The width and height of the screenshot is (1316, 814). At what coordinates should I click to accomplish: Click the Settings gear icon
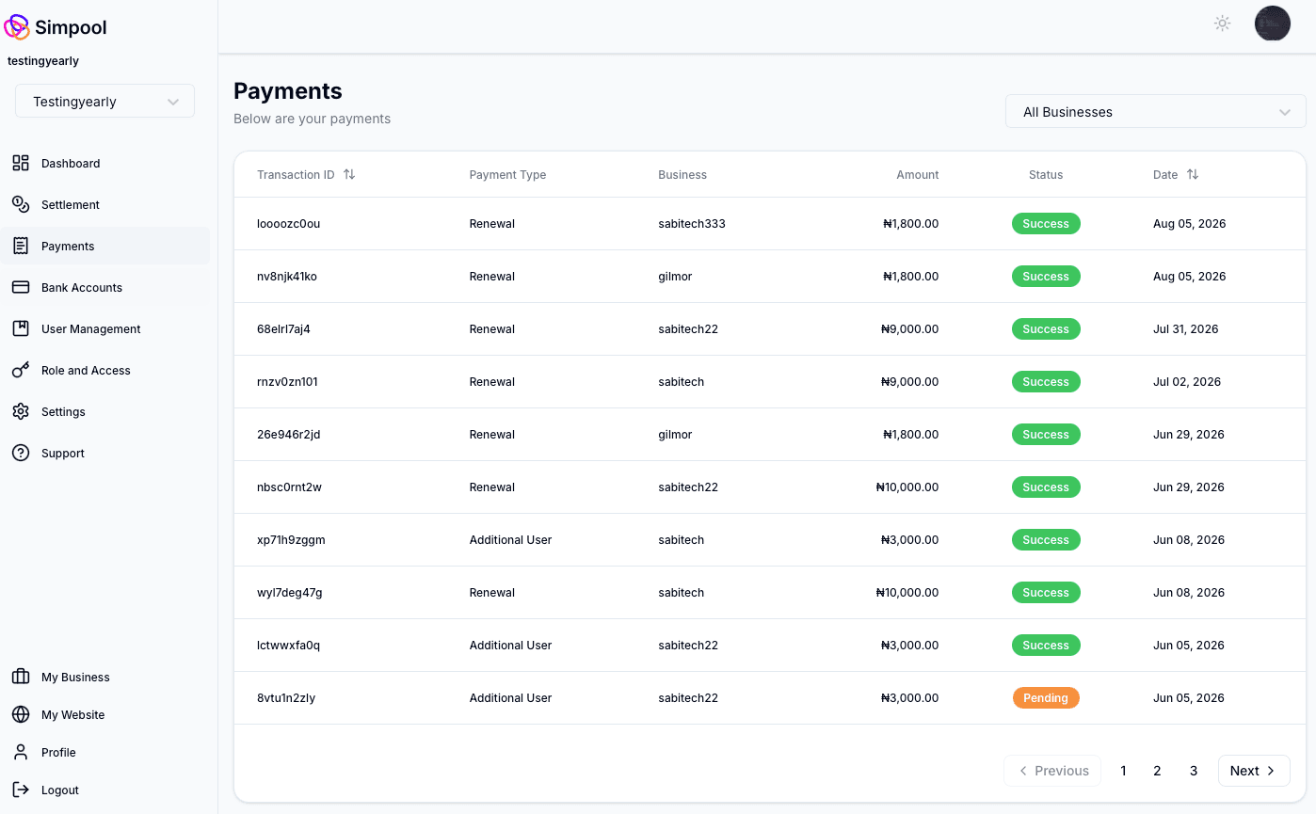coord(21,411)
